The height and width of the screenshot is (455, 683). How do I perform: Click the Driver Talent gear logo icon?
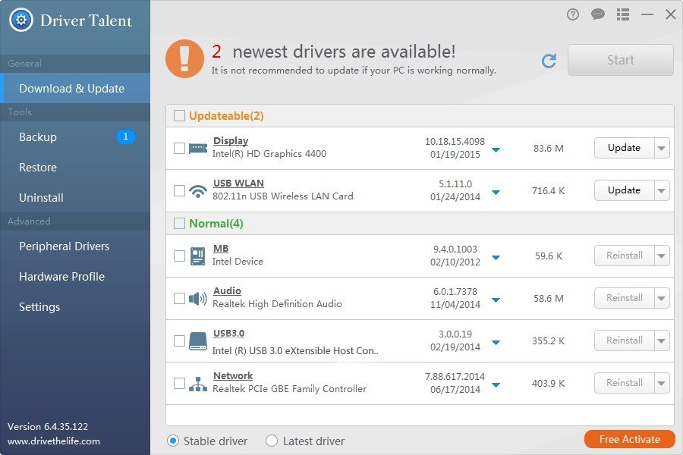[21, 20]
